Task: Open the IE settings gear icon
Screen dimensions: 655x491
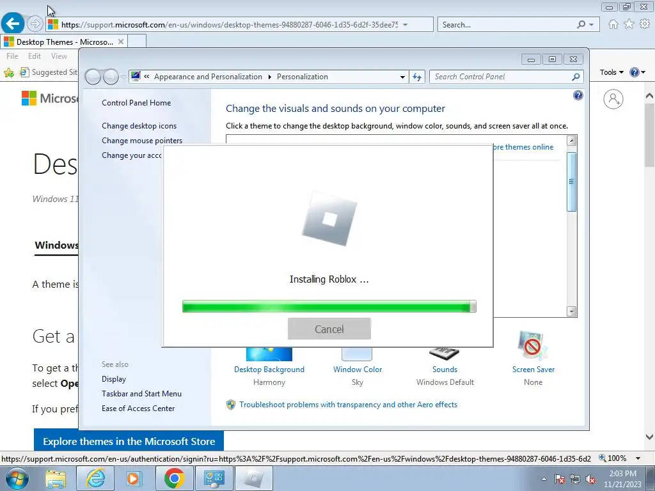Action: (x=645, y=24)
